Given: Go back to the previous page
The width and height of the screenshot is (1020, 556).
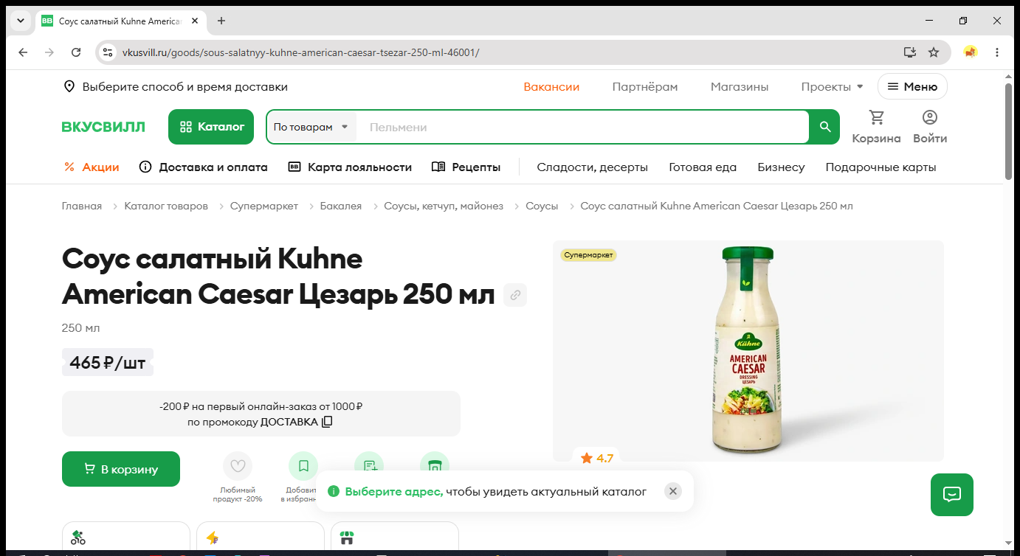Looking at the screenshot, I should coord(23,52).
